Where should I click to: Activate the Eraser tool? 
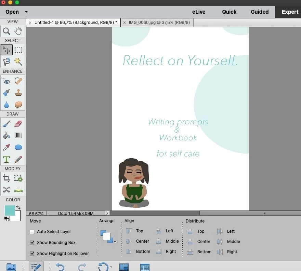pyautogui.click(x=18, y=124)
